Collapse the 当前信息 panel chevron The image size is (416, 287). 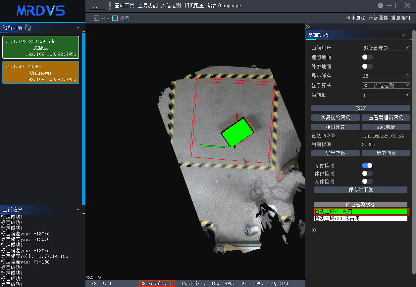click(78, 210)
